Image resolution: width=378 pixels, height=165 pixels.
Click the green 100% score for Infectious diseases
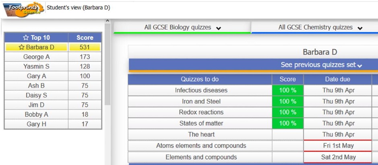coord(287,90)
